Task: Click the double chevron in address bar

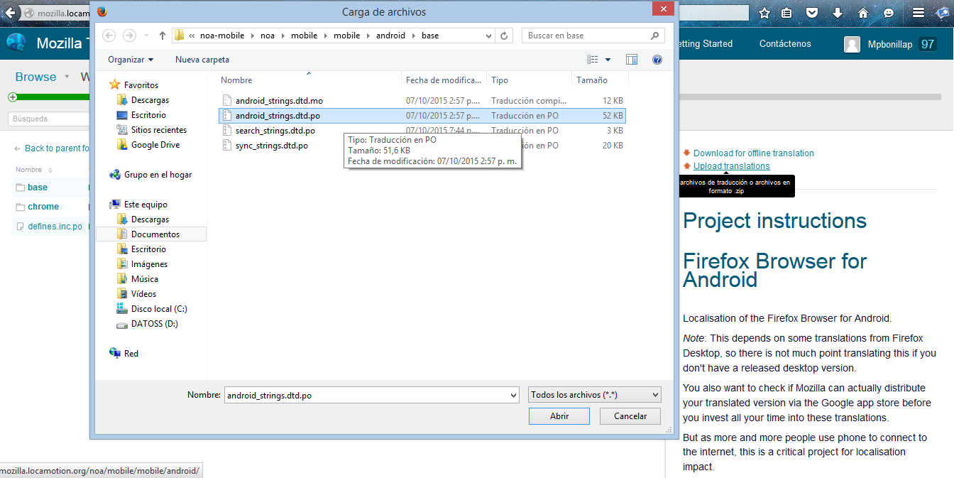Action: (192, 36)
